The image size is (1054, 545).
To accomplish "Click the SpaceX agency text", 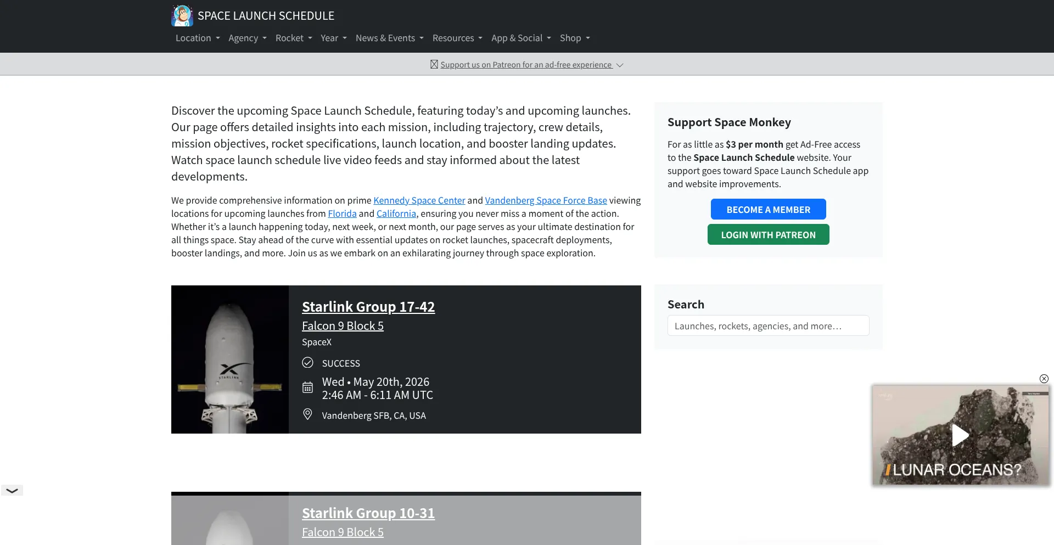I will coord(317,342).
